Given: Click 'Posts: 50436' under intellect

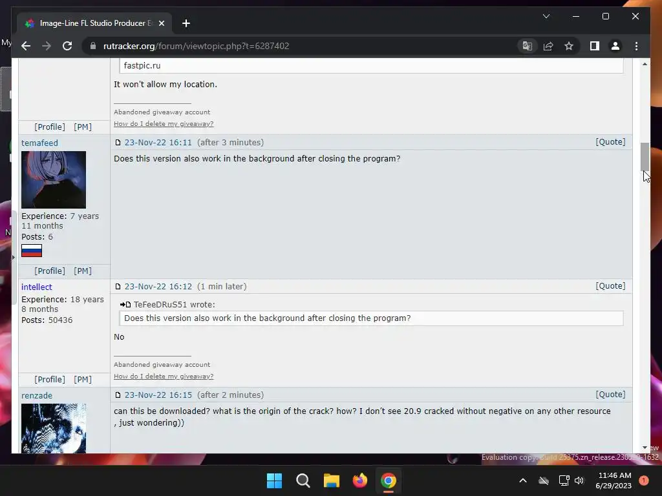Looking at the screenshot, I should point(47,320).
